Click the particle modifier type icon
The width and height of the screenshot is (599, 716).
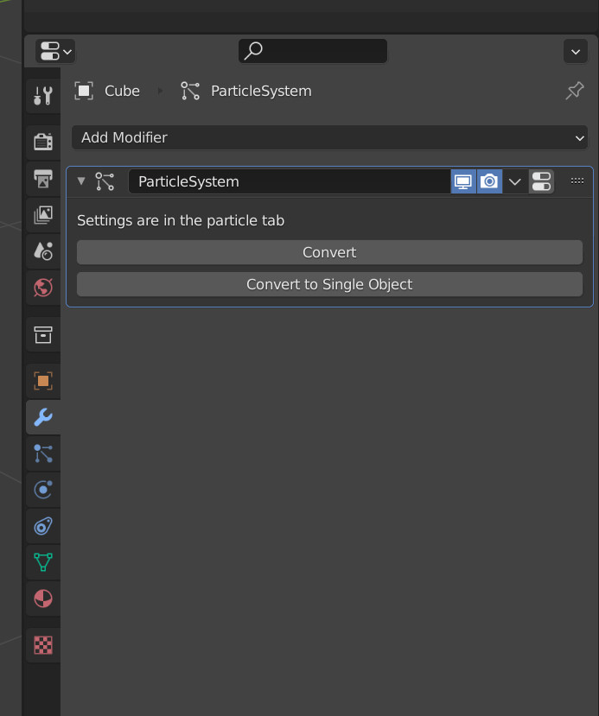(x=105, y=181)
